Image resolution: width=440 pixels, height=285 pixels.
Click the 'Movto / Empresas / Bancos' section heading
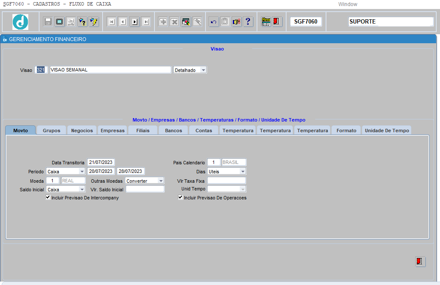(x=219, y=120)
